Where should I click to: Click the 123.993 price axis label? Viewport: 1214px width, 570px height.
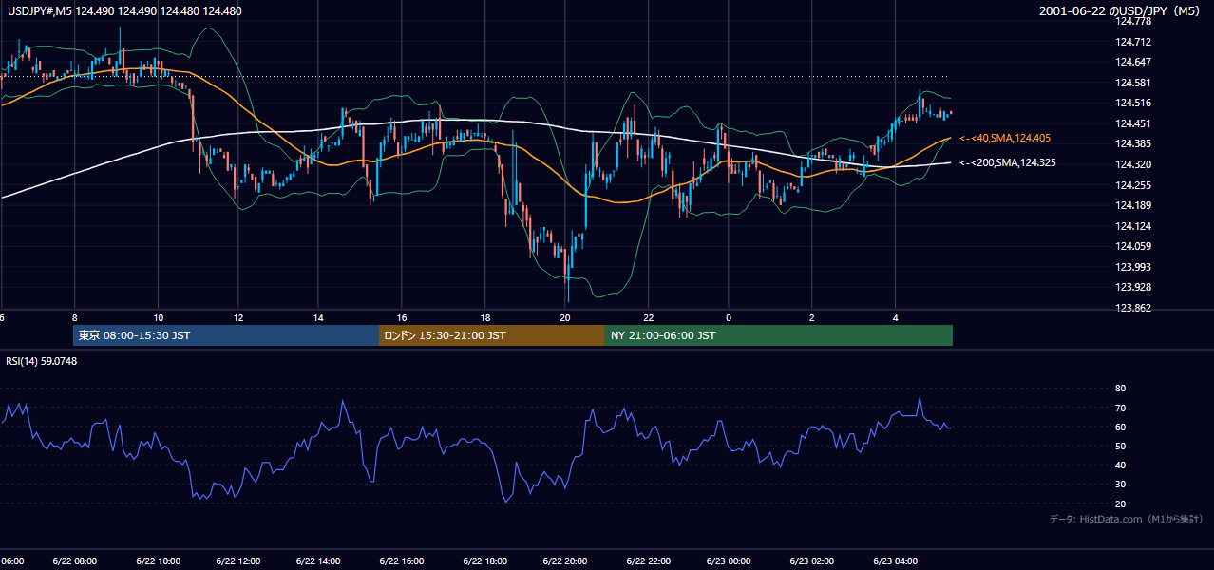(x=1135, y=267)
